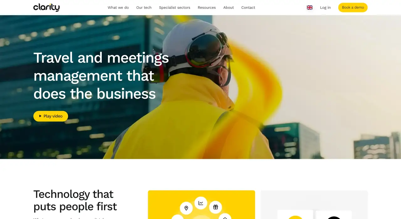This screenshot has height=219, width=401.
Task: Click the Book a demo button
Action: click(x=353, y=8)
